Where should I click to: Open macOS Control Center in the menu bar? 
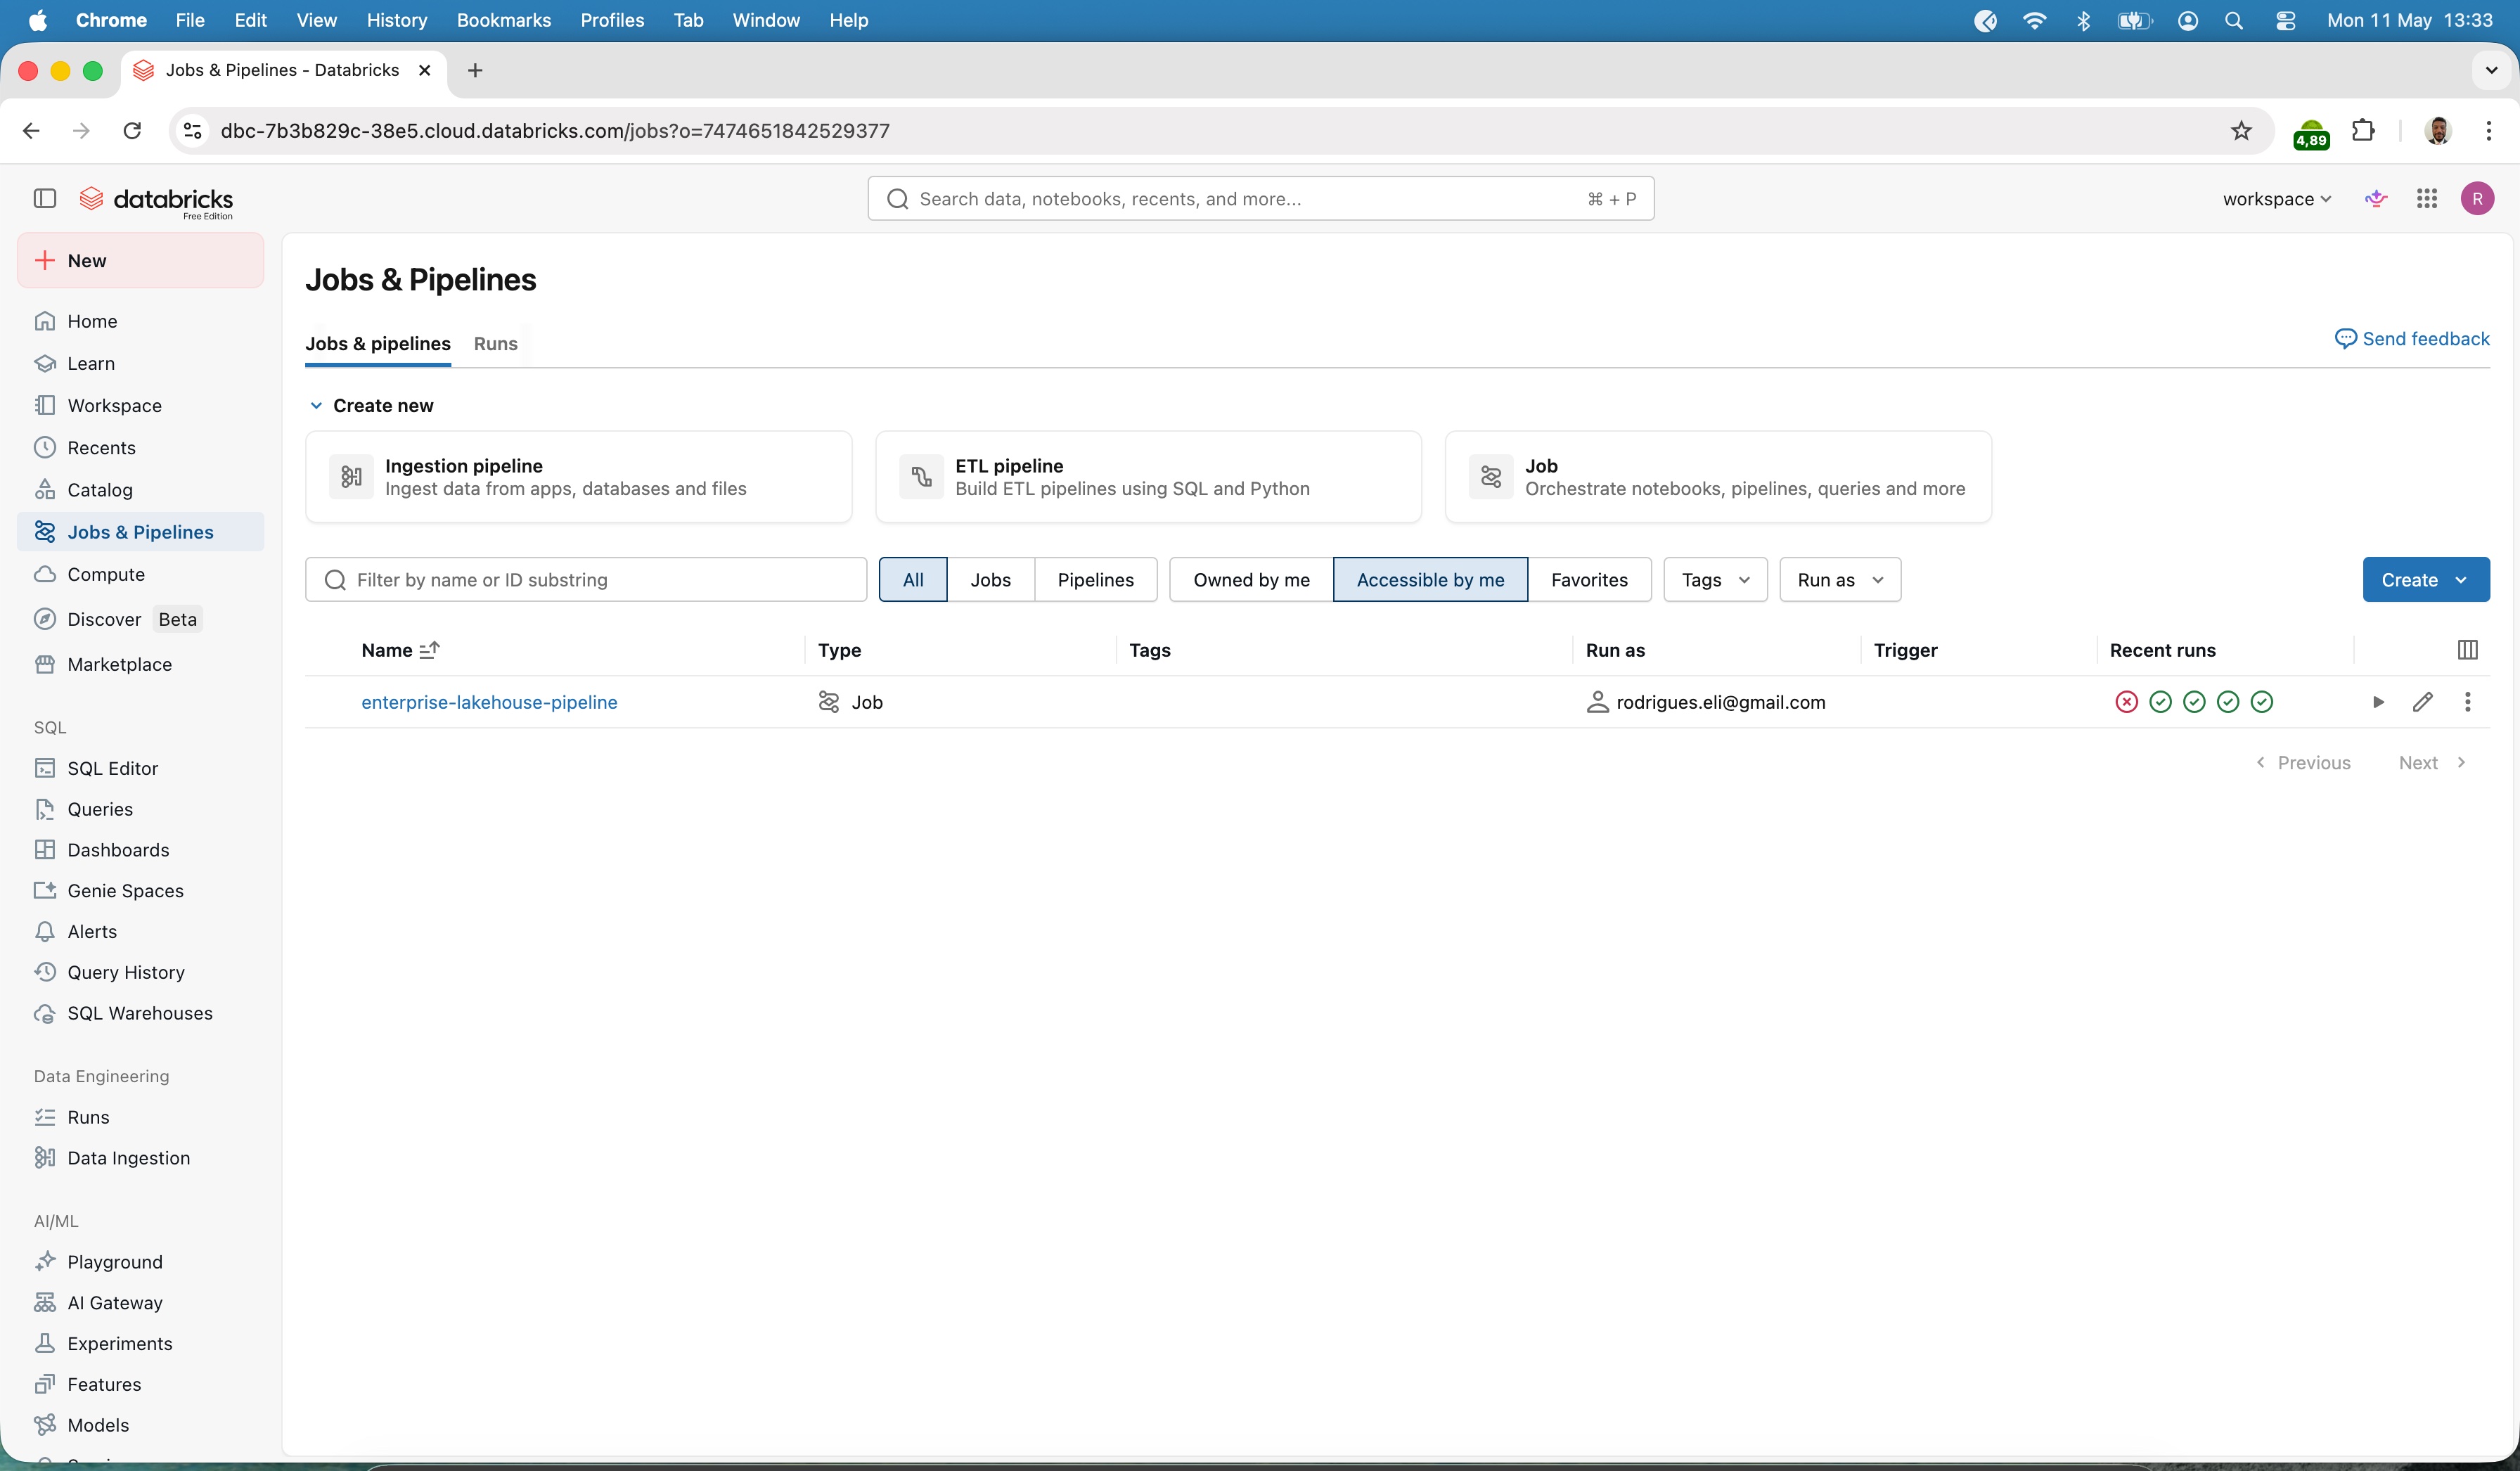pyautogui.click(x=2285, y=20)
